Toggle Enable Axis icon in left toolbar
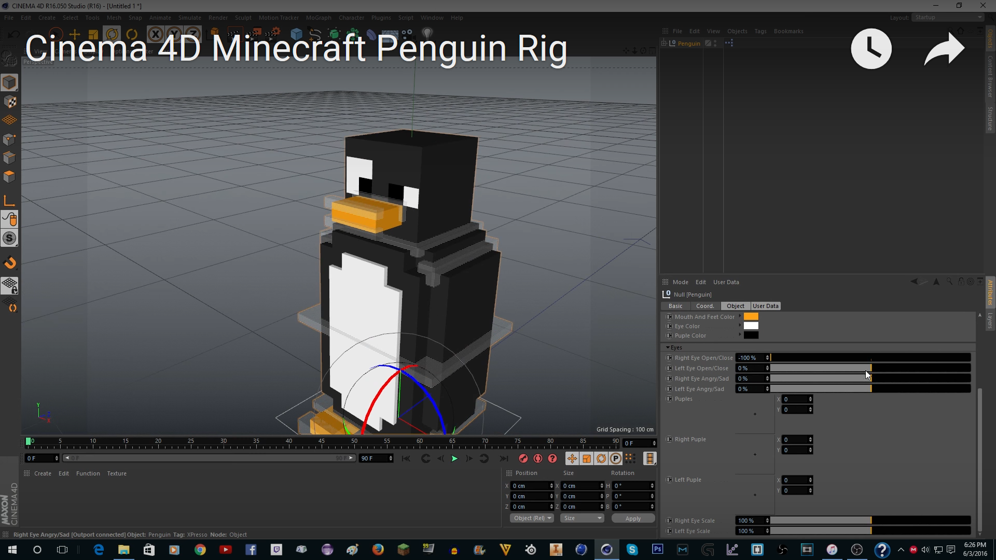Screen dimensions: 996x560 click(9, 201)
